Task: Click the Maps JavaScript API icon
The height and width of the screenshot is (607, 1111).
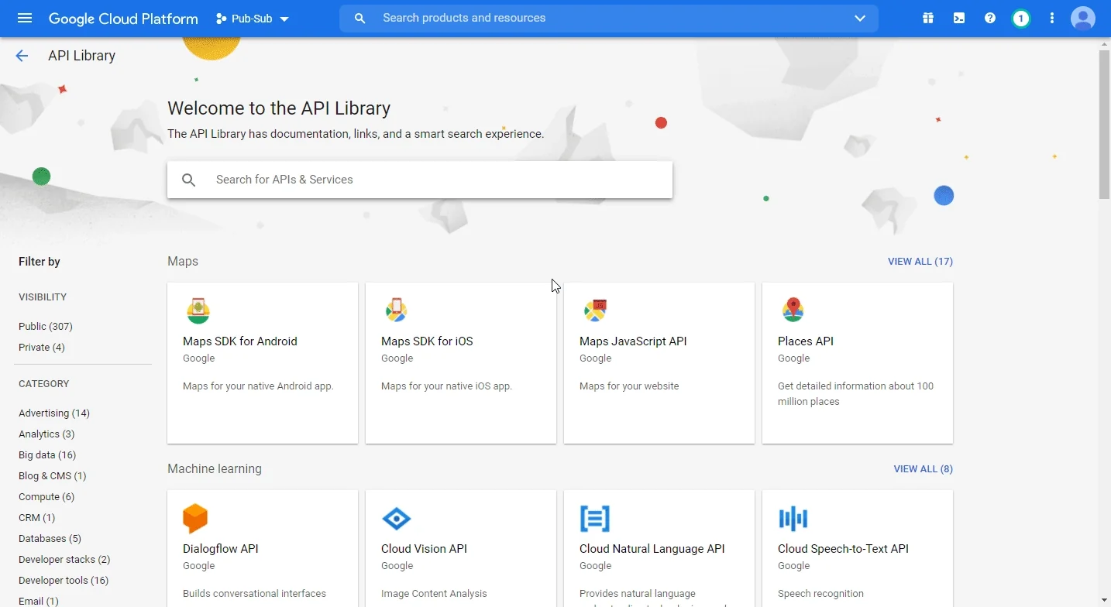Action: click(x=595, y=310)
